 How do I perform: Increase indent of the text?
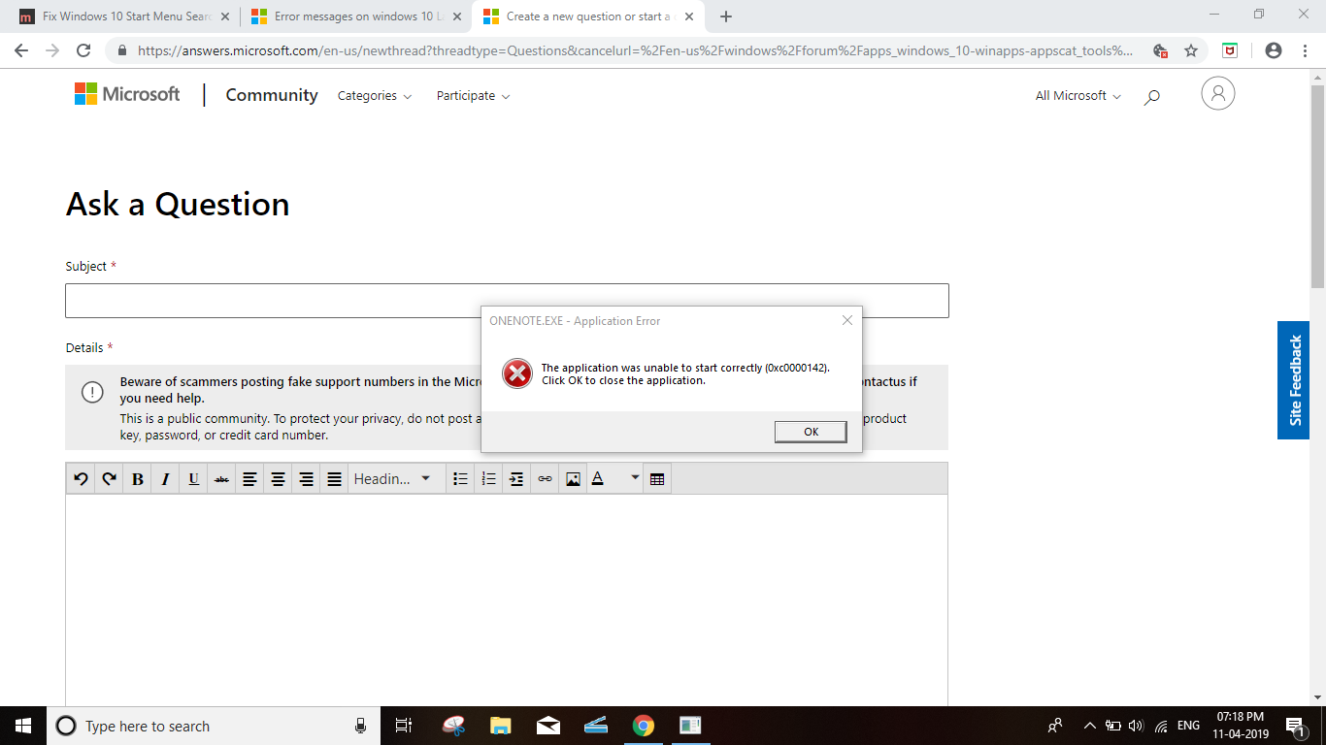click(516, 478)
